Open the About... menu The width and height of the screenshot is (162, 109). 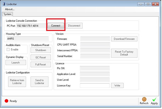[x=10, y=9]
